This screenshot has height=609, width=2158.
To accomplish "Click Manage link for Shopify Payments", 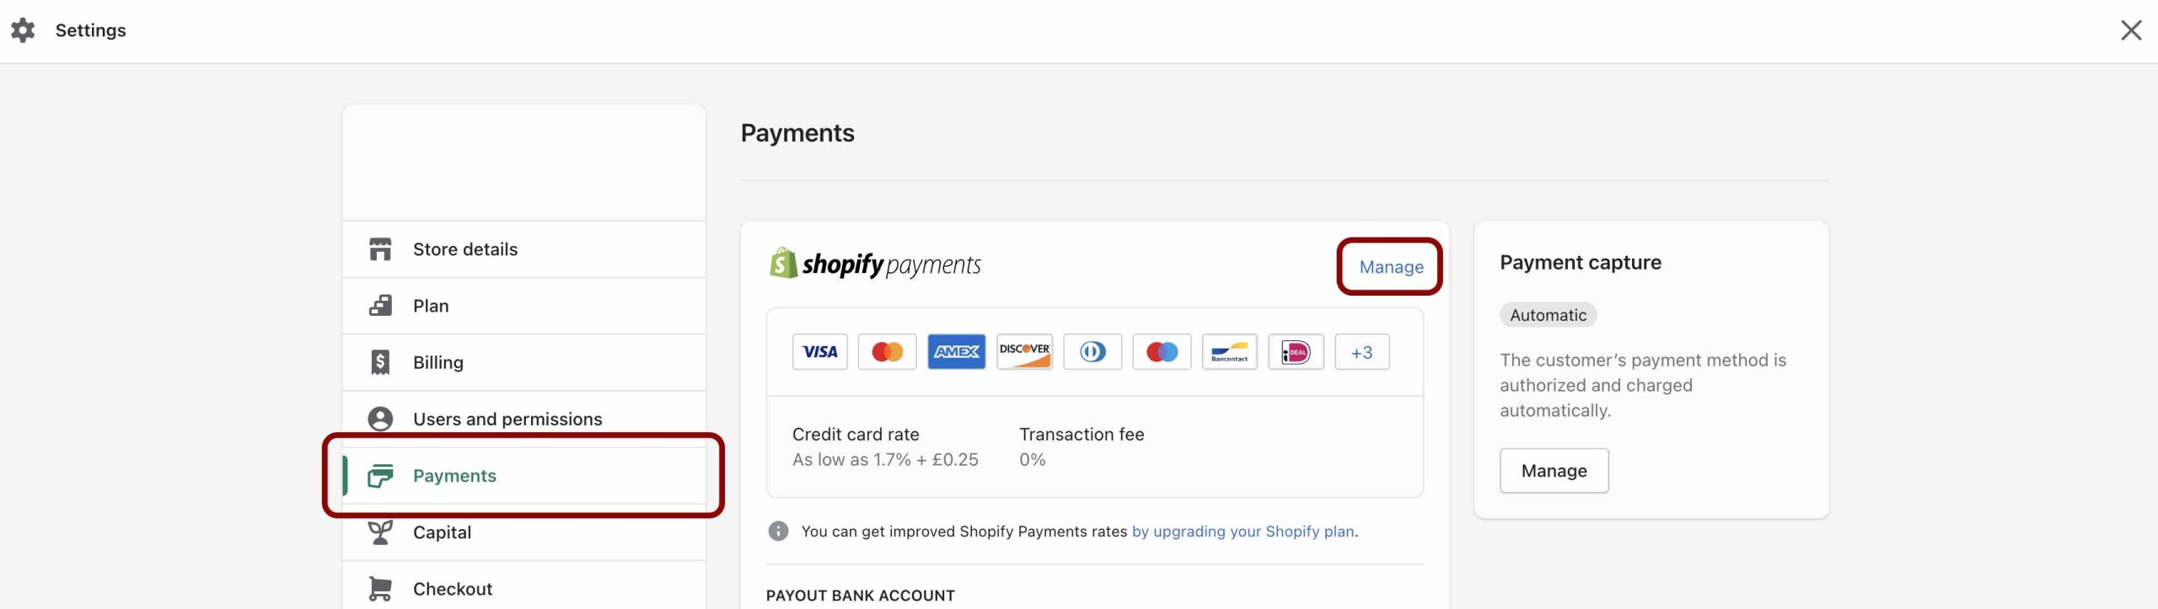I will point(1391,267).
